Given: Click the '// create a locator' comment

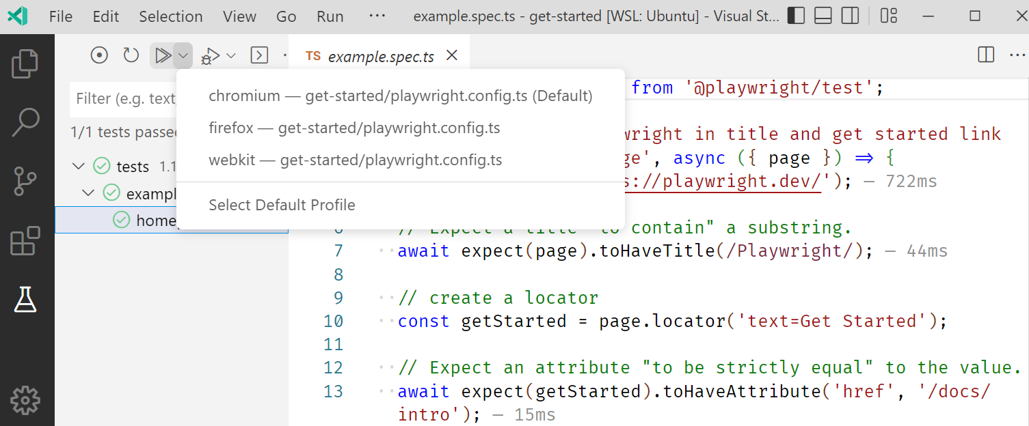Looking at the screenshot, I should (498, 298).
